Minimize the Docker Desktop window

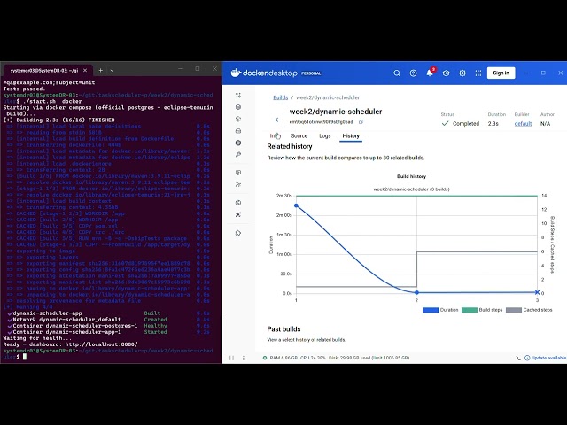pos(526,73)
